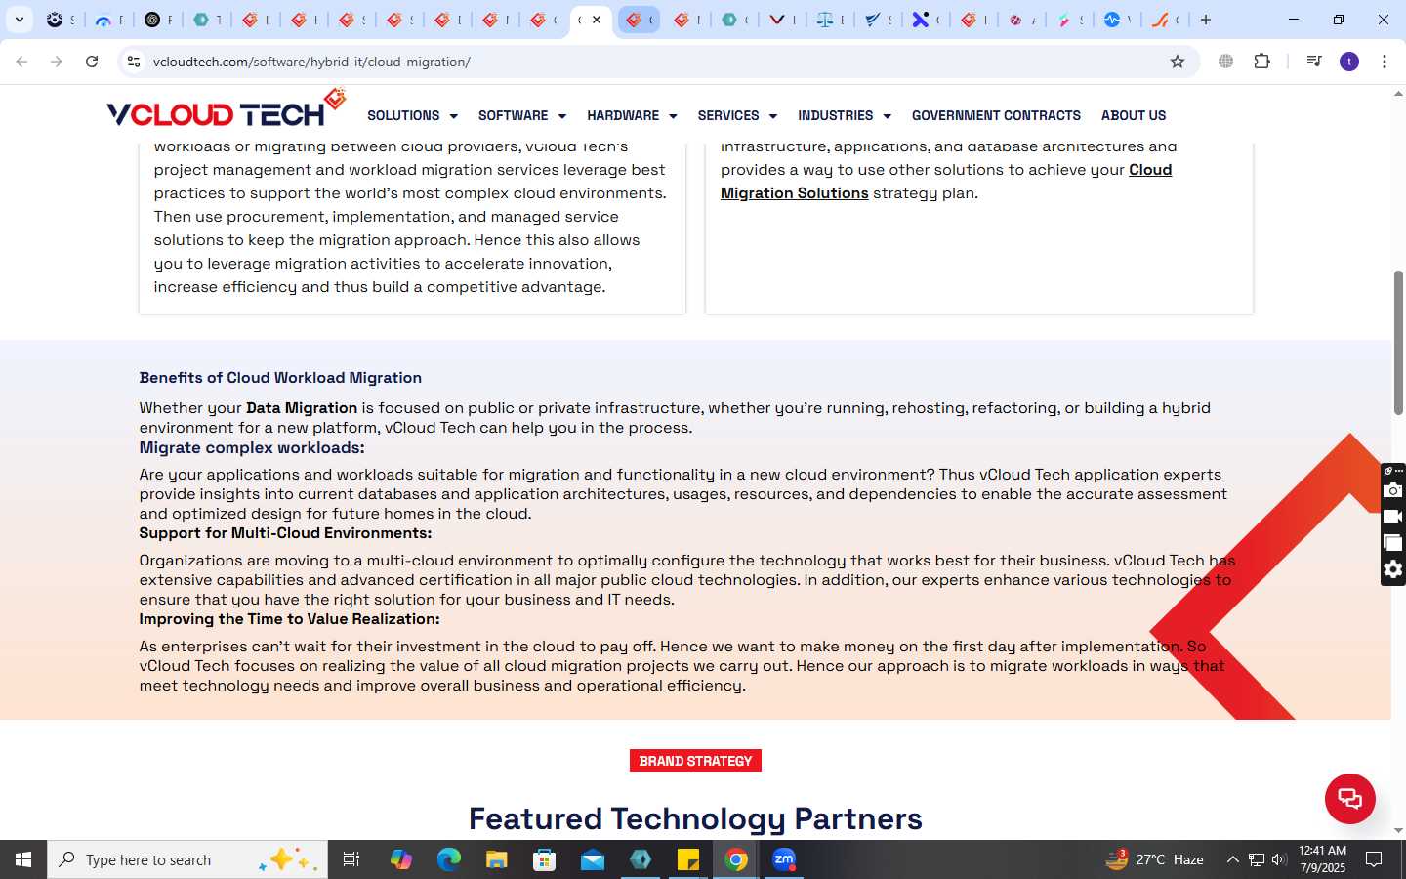The height and width of the screenshot is (879, 1406).
Task: Go back to the previous page
Action: [x=21, y=62]
